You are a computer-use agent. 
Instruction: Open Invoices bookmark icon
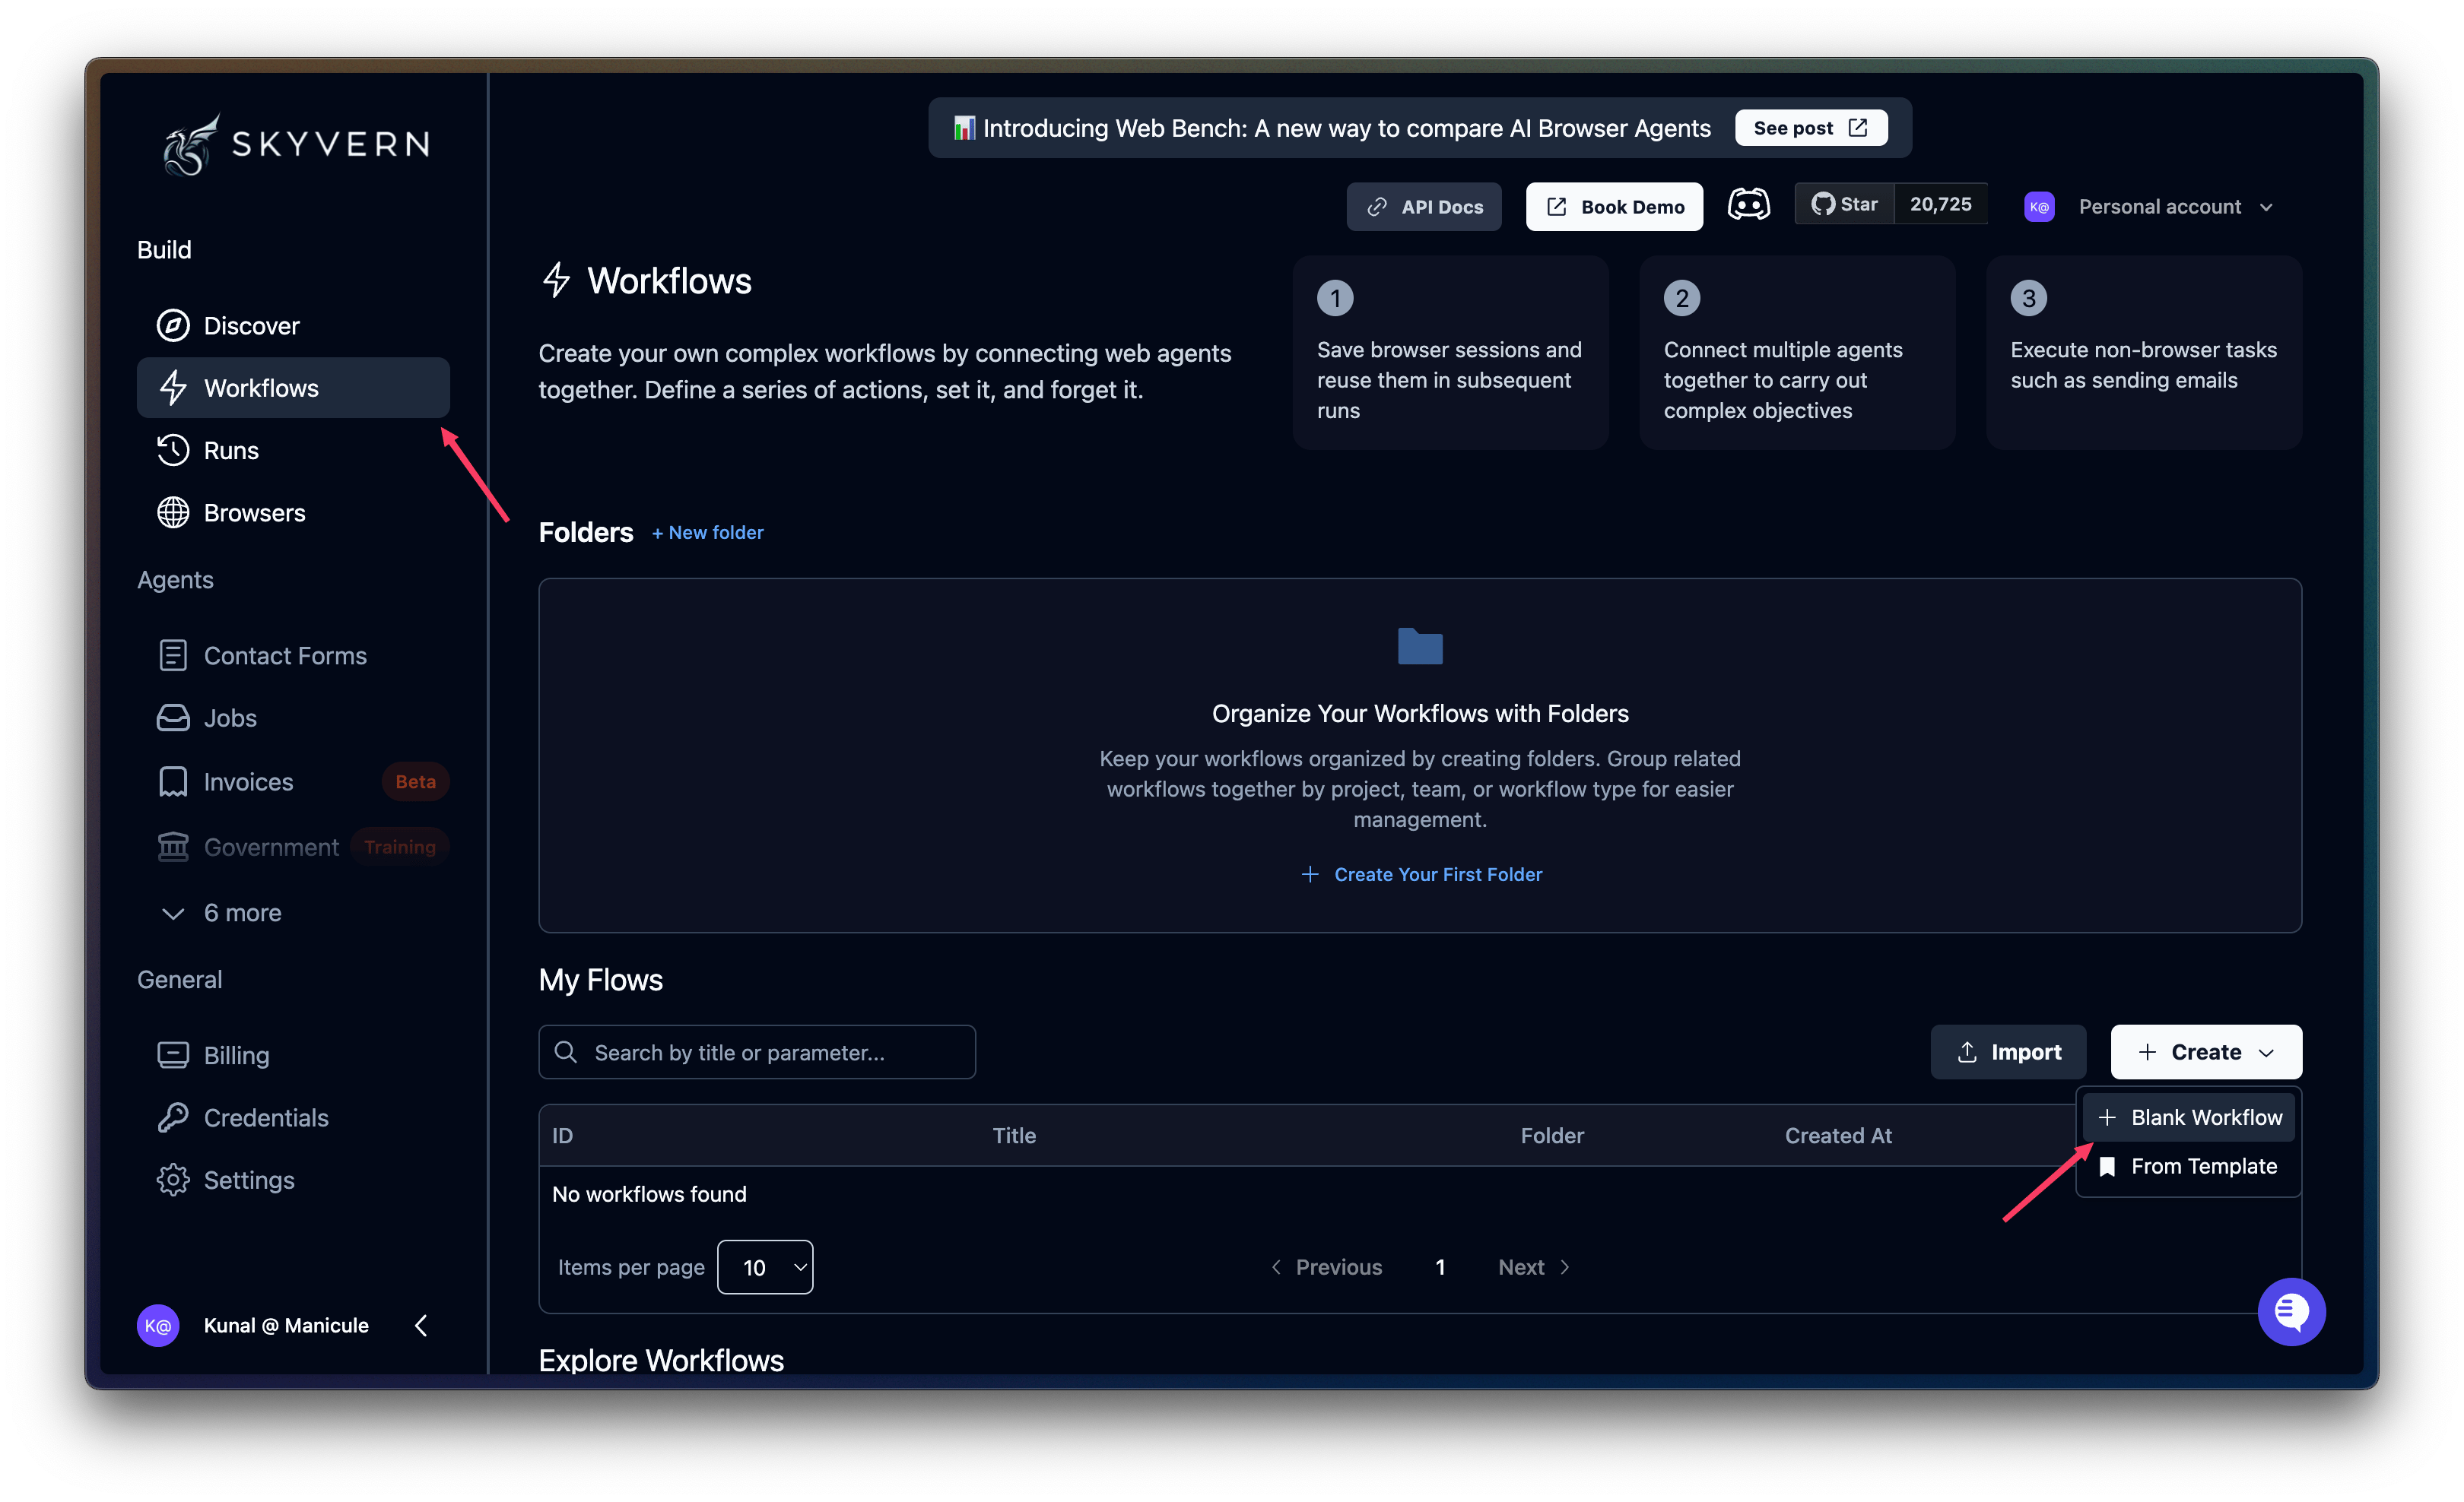(173, 781)
